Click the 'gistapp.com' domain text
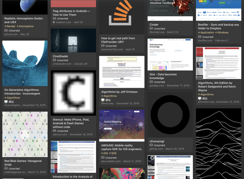 point(157,86)
